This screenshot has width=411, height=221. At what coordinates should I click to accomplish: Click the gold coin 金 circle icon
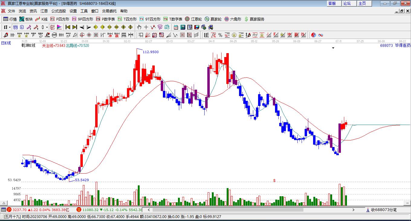tap(234, 35)
